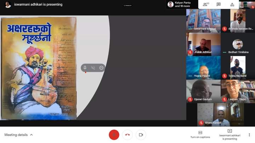Open 'iswarmani adhikari is presenting' bottom button
This screenshot has width=255, height=143.
coord(229,135)
